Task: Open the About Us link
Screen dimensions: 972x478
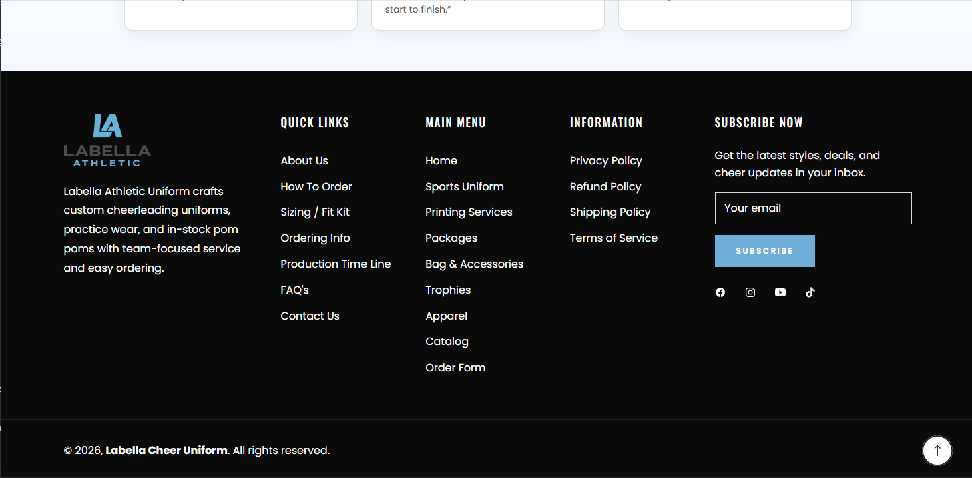Action: point(304,161)
